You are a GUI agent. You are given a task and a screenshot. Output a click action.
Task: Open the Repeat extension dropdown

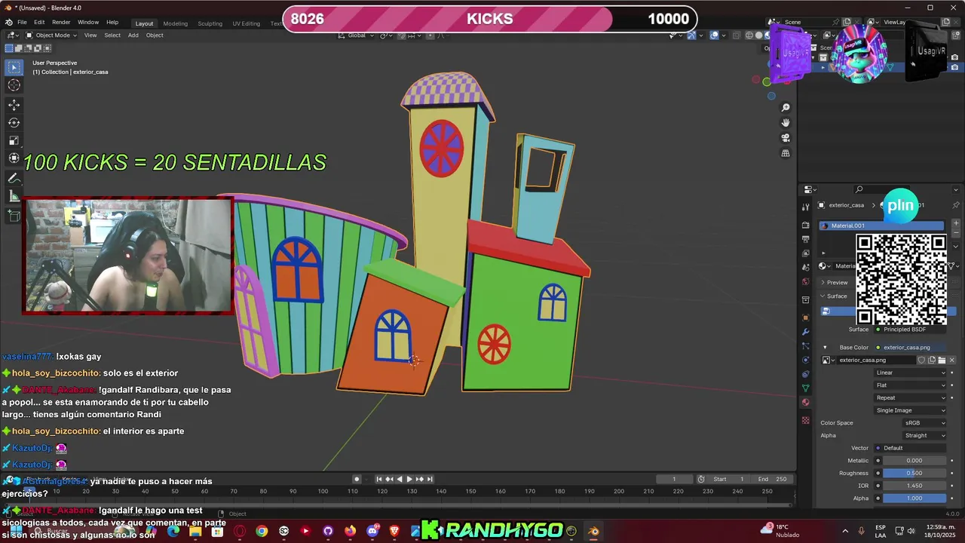pos(910,397)
